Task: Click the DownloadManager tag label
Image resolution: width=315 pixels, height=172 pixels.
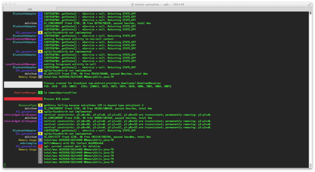Action: (x=25, y=92)
